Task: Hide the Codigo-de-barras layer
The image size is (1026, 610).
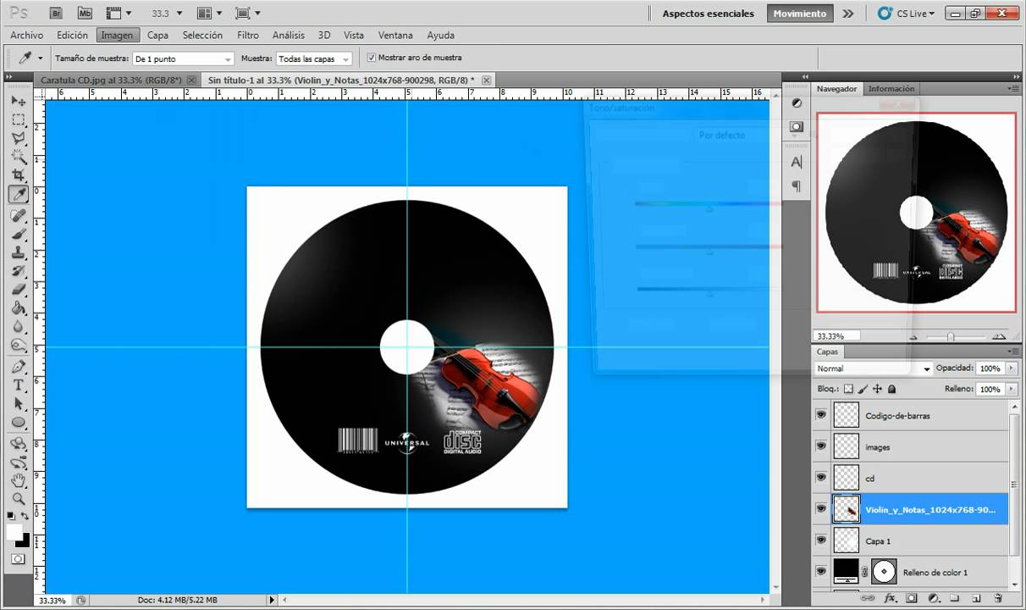Action: point(820,414)
